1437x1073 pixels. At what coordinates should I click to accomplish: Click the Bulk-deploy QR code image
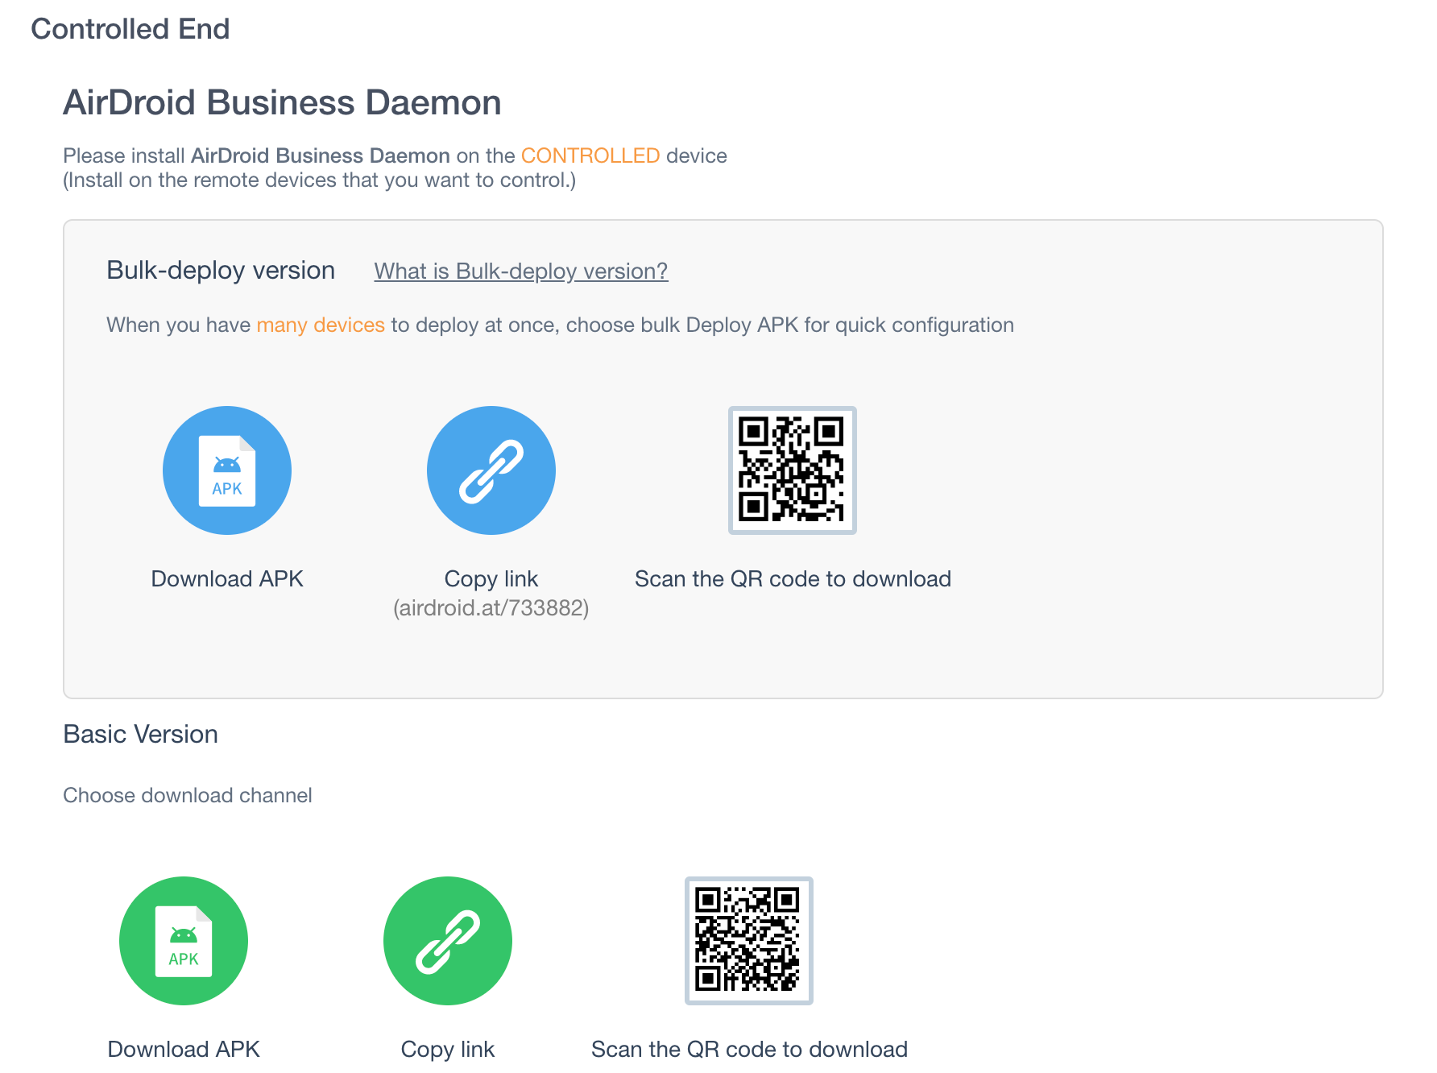792,470
